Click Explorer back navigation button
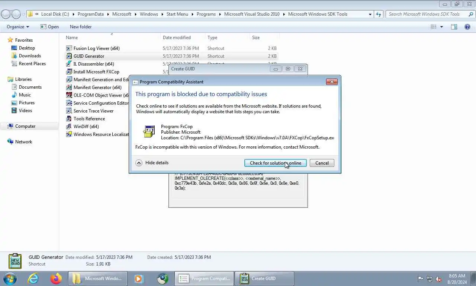The image size is (476, 286). coord(6,14)
